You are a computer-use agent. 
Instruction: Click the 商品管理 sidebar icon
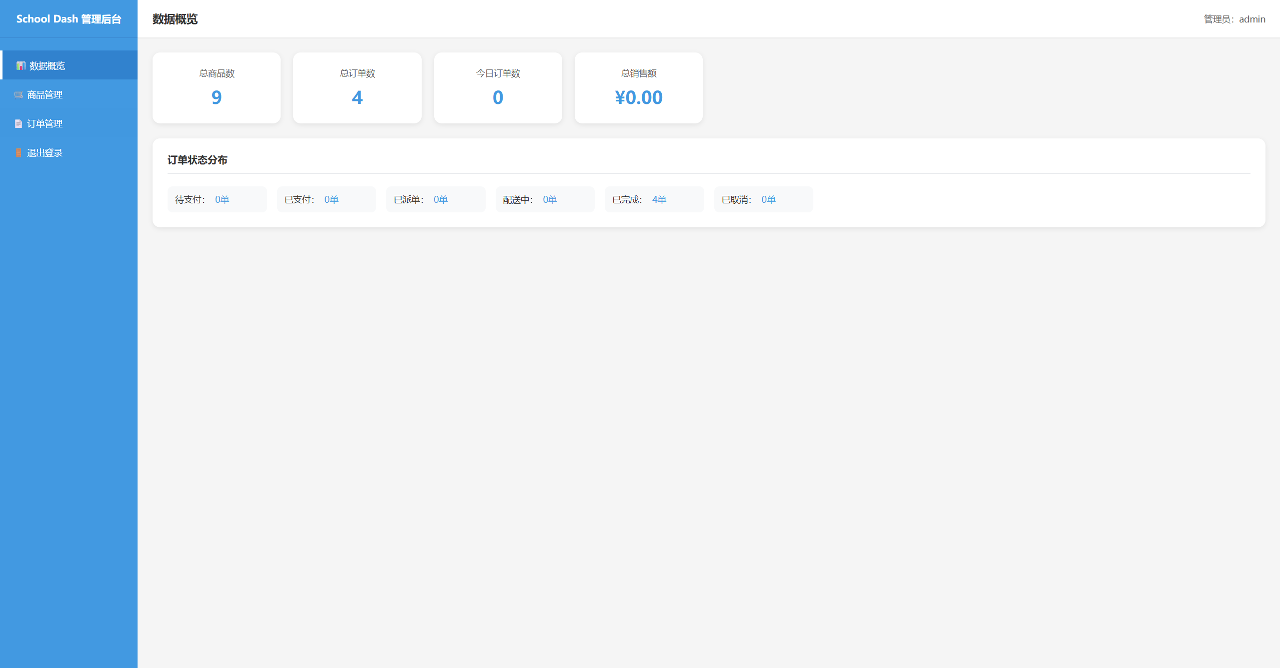pos(19,95)
